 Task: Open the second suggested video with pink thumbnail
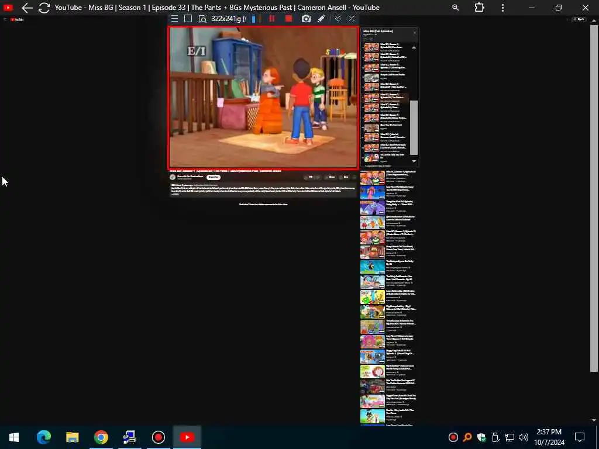[373, 192]
